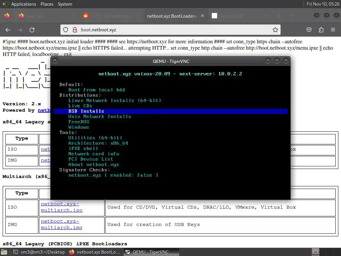Open netboot.xyz-multiarch.img download link
Viewport: 341px width, 256px height.
coord(62,224)
